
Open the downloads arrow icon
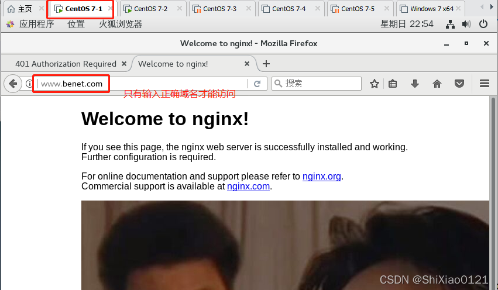(x=415, y=84)
